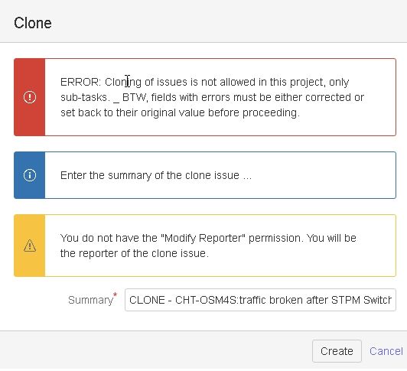Viewport: 407px width, 371px height.
Task: Click the Modify Reporter permission warning text
Action: click(208, 246)
